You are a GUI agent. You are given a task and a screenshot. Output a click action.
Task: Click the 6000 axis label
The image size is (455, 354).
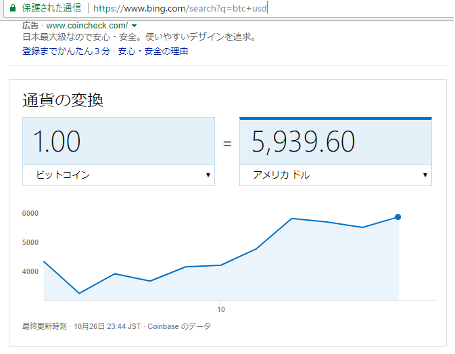30,213
